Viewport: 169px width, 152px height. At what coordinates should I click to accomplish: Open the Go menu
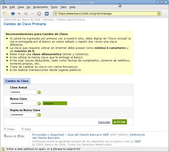tap(28, 7)
